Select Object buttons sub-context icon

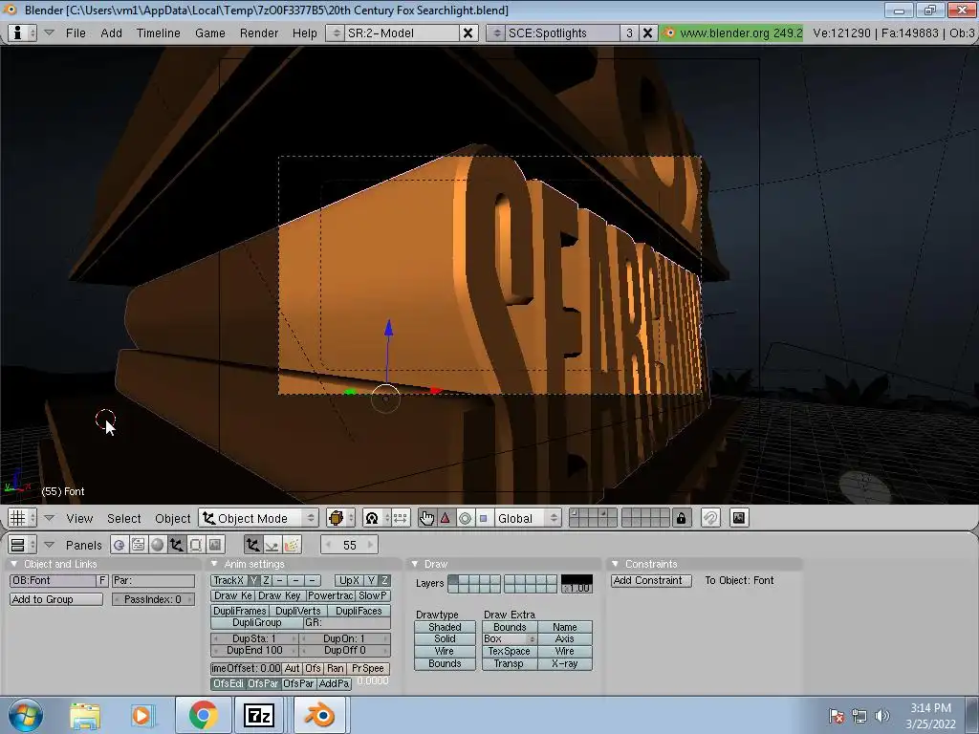point(252,545)
